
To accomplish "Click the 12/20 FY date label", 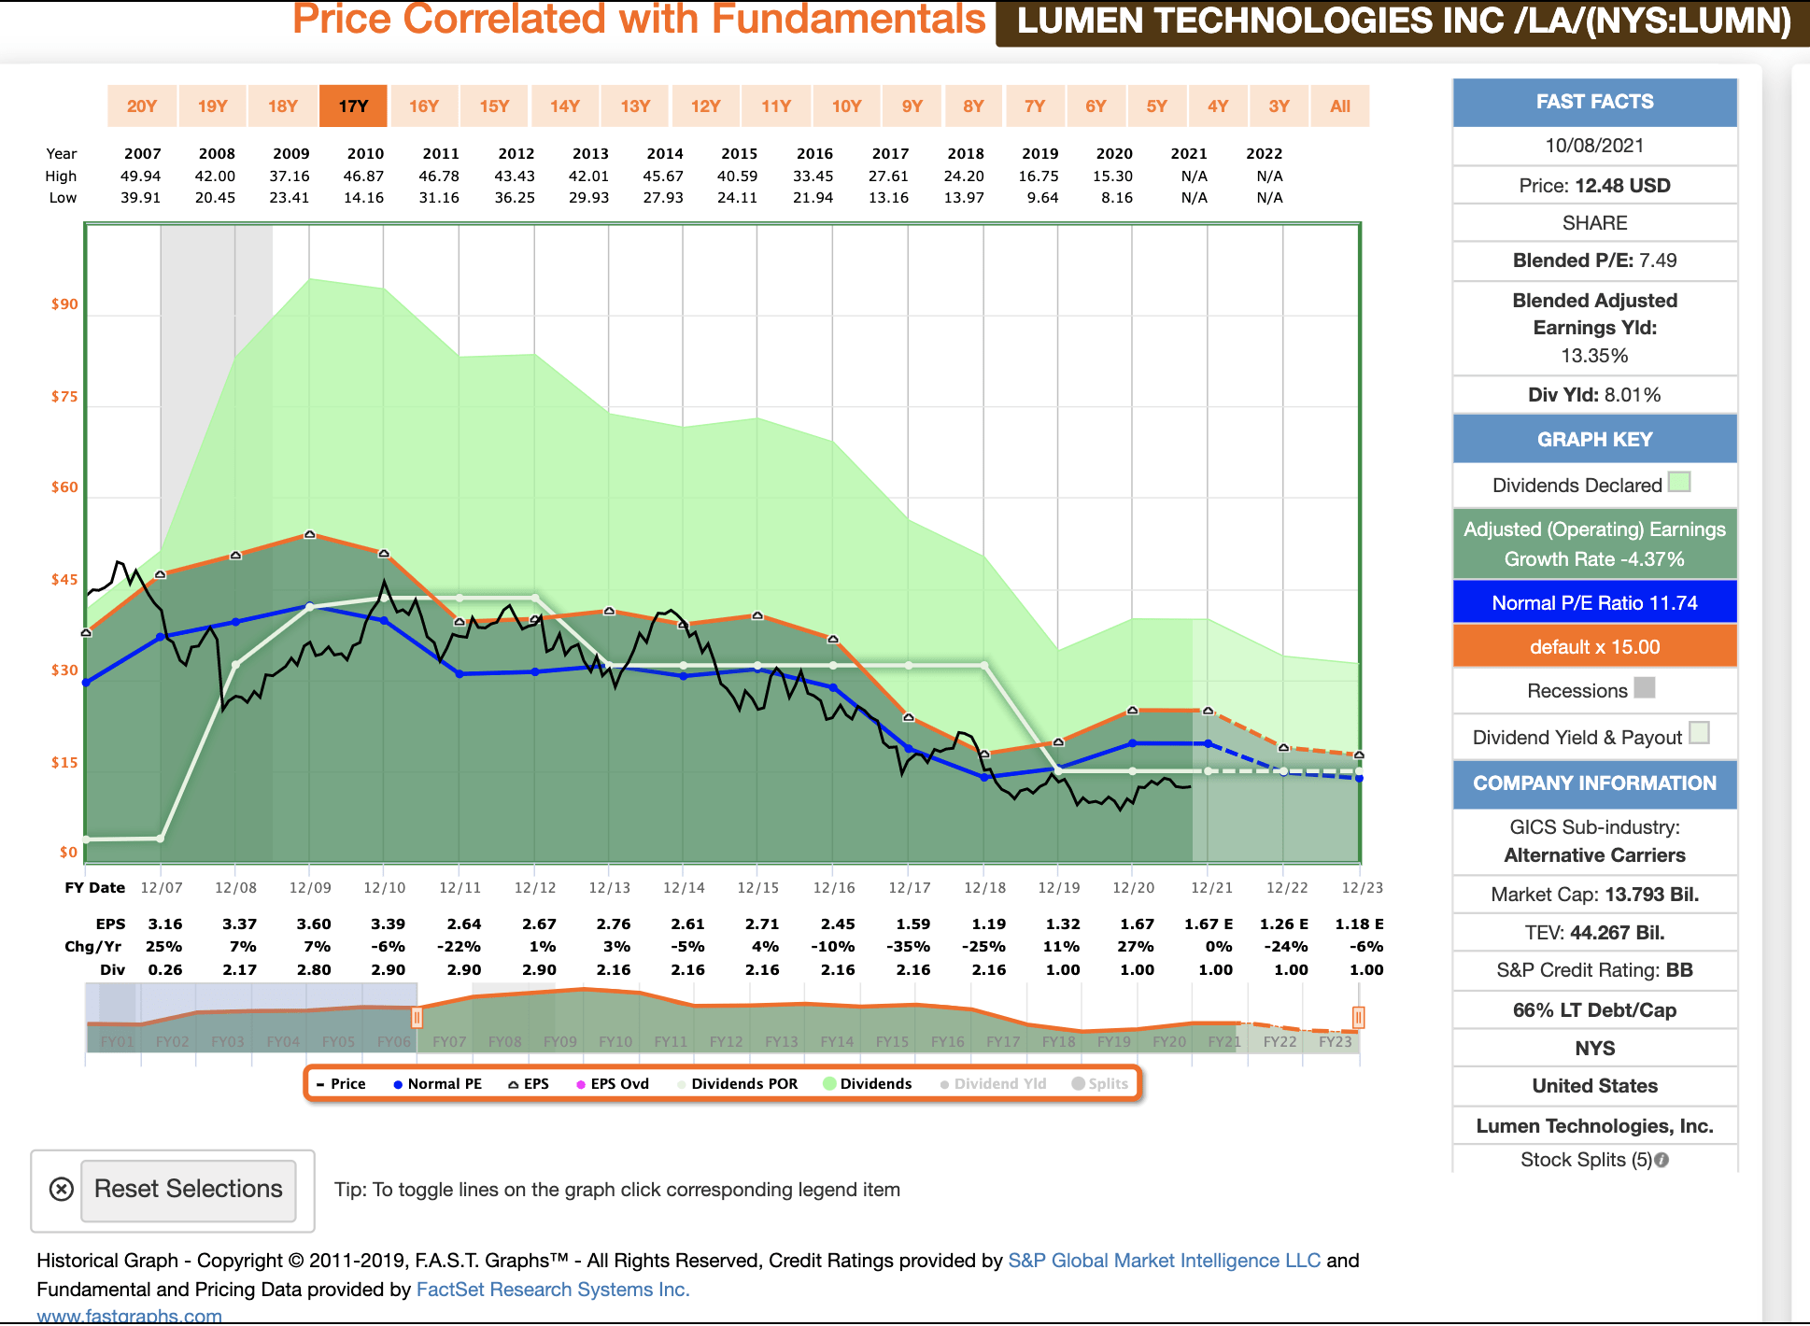I will pyautogui.click(x=1134, y=887).
